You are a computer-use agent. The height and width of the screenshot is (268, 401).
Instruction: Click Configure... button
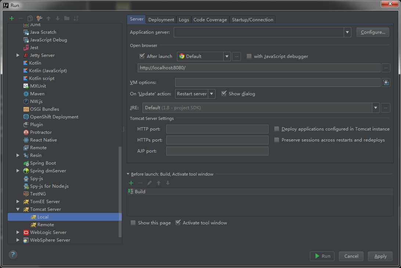click(x=373, y=32)
